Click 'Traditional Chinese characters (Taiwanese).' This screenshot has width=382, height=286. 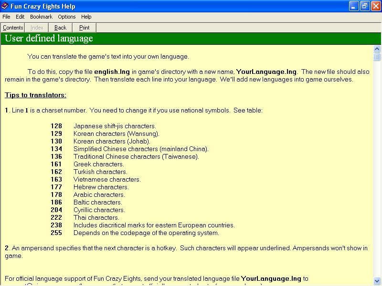click(x=136, y=157)
